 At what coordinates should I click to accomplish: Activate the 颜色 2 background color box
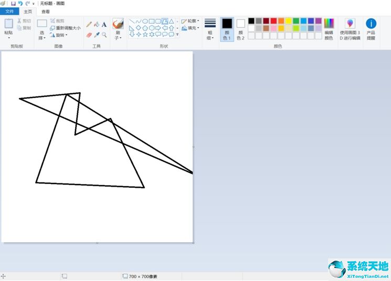coord(240,29)
